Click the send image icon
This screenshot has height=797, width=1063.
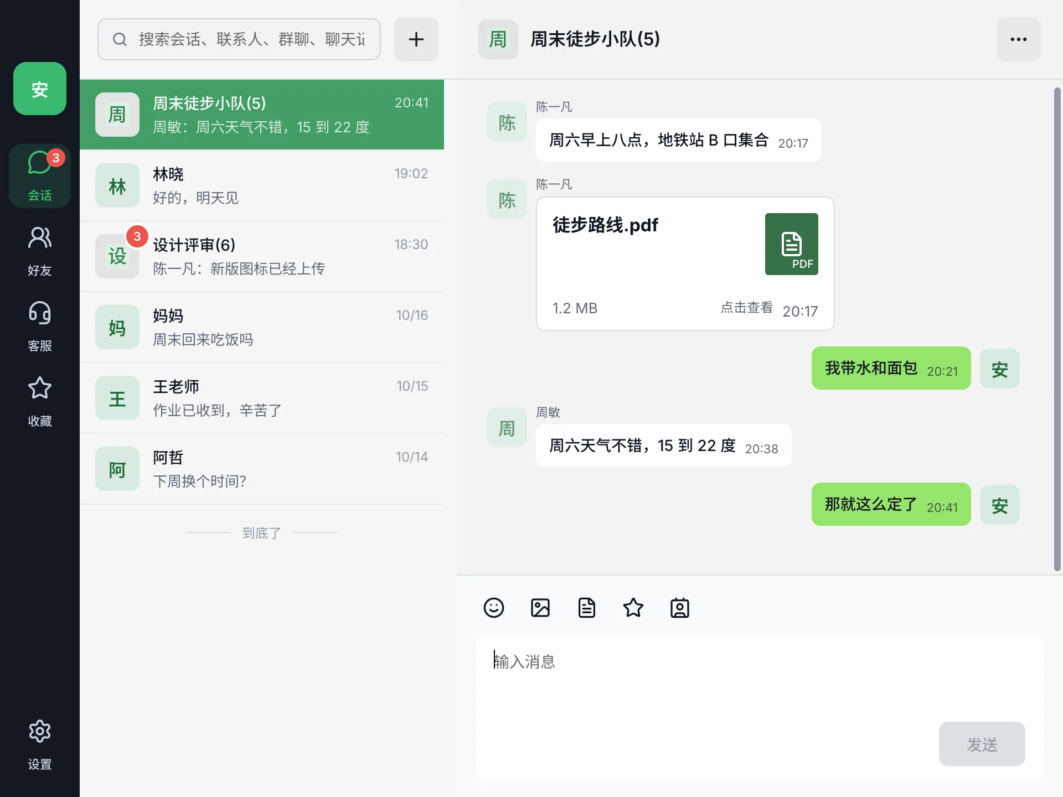(540, 608)
